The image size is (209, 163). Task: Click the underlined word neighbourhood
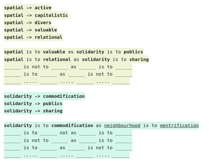point(122,125)
